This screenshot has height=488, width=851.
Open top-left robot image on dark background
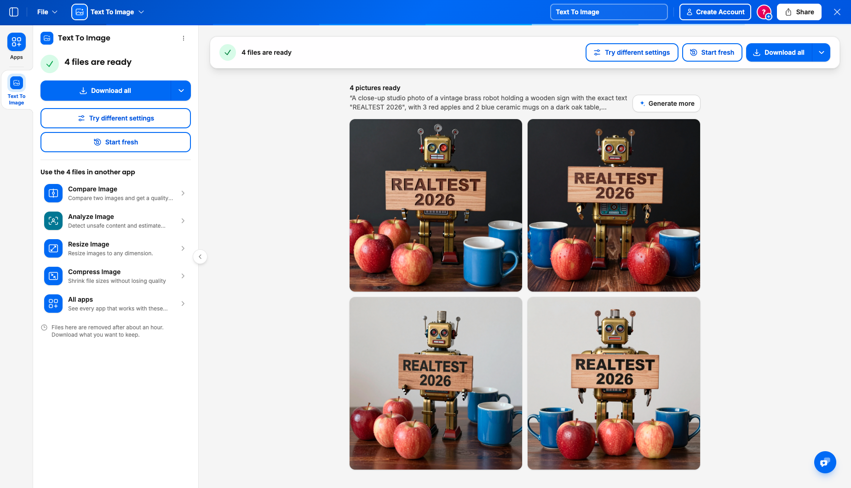coord(436,205)
